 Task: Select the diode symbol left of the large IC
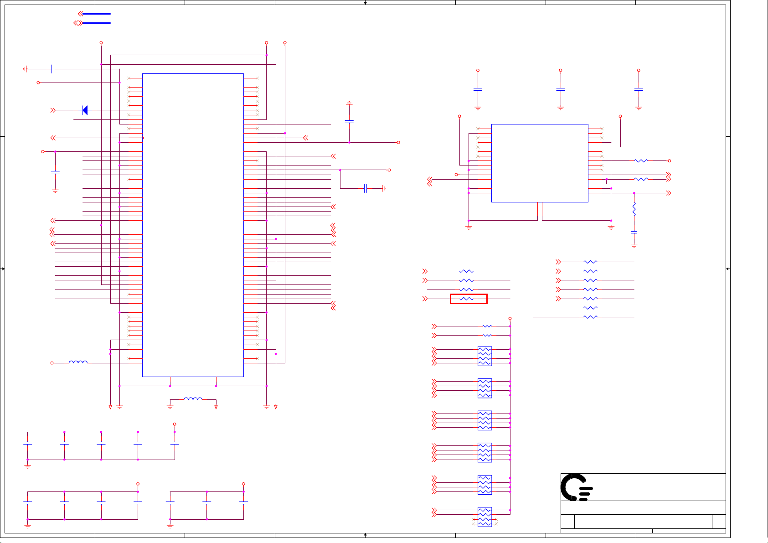click(x=85, y=110)
